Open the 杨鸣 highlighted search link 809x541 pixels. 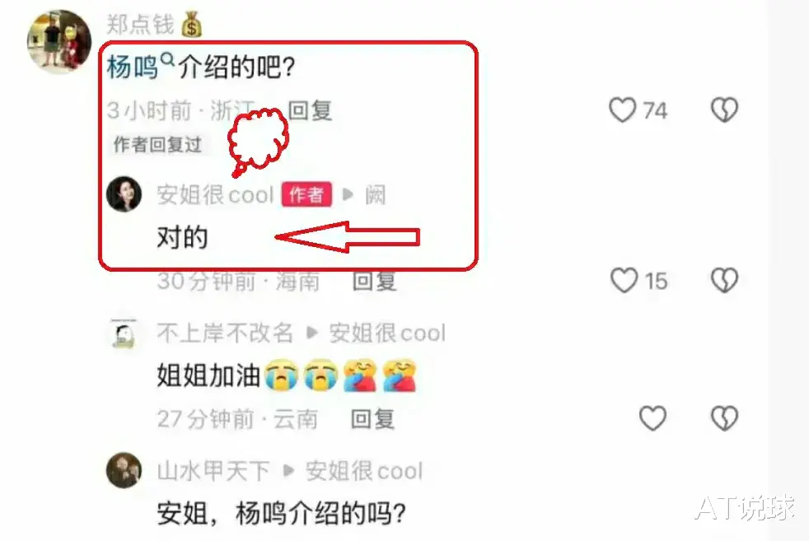132,67
